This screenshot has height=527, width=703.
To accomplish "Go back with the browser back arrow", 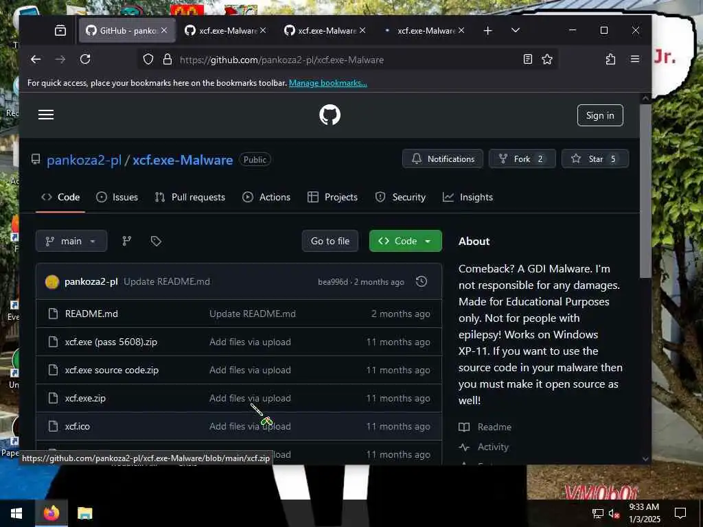I will [x=36, y=59].
